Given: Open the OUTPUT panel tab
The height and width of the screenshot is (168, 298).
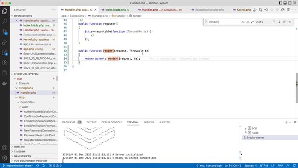Looking at the screenshot, I should tap(91, 122).
